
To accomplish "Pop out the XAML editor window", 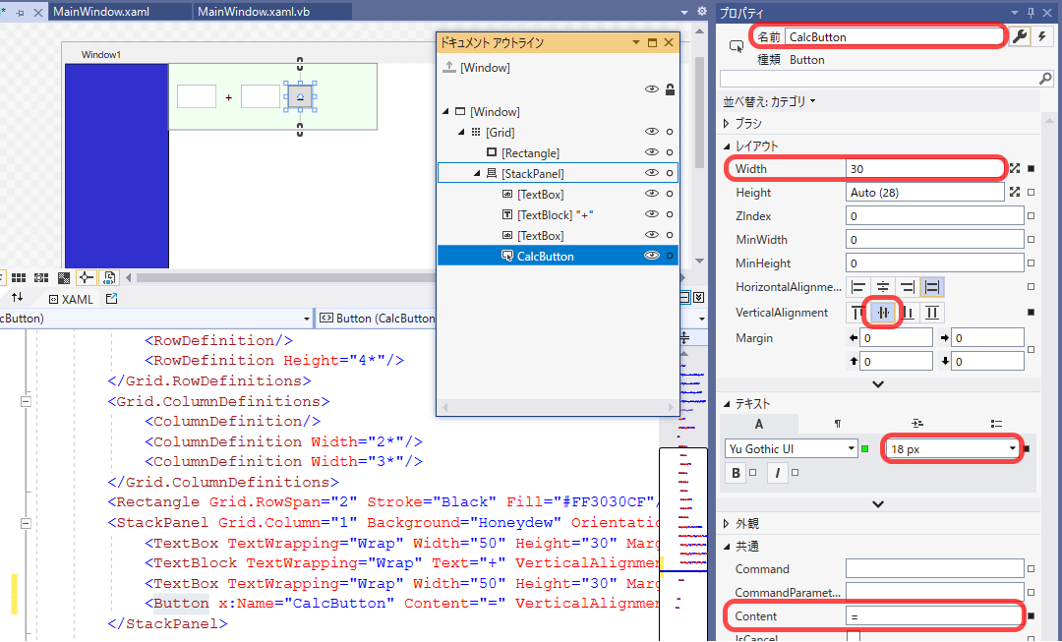I will point(112,298).
